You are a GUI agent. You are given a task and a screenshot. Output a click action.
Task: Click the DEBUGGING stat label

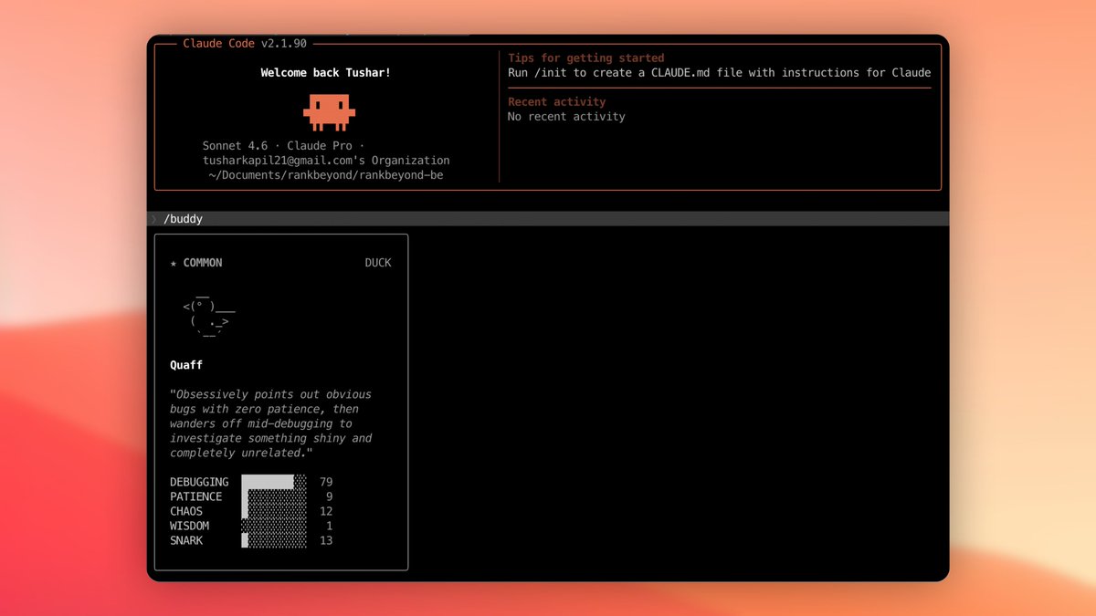pyautogui.click(x=199, y=482)
